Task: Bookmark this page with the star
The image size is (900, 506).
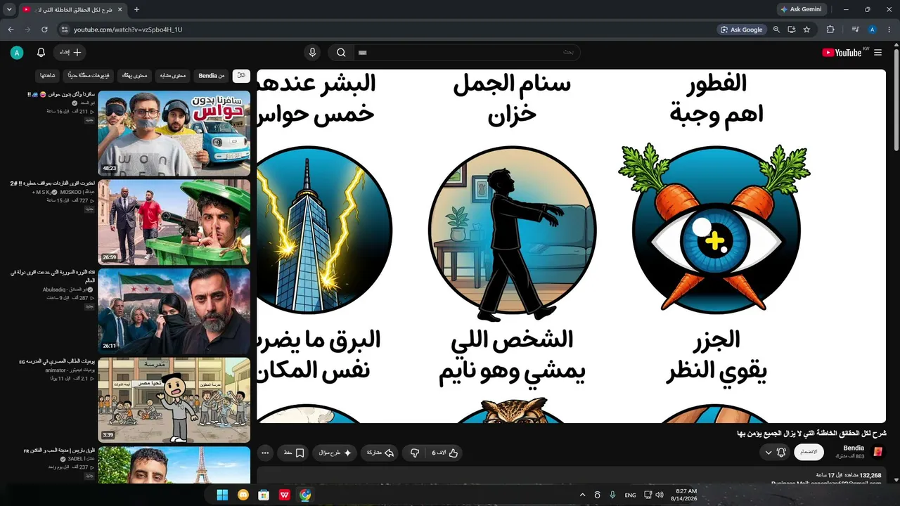Action: [806, 30]
